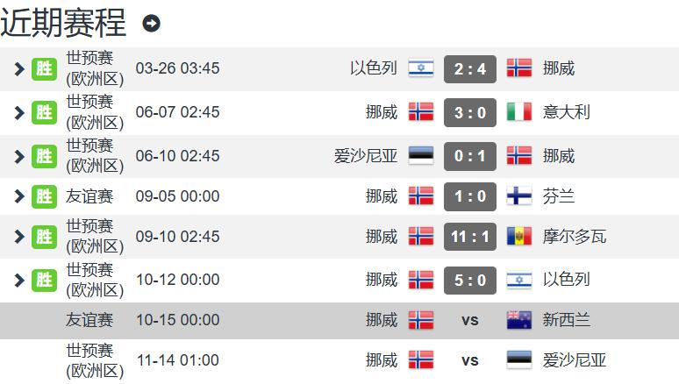Click New Zealand flag next to 新西兰
The image size is (679, 384).
(x=519, y=320)
